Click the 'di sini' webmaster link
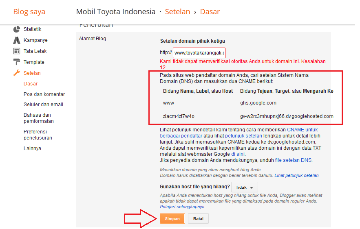 point(238,154)
